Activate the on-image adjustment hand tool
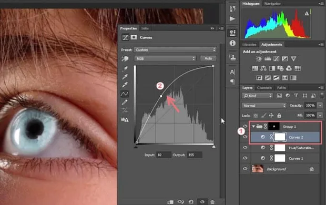This screenshot has height=205, width=326. tap(125, 59)
